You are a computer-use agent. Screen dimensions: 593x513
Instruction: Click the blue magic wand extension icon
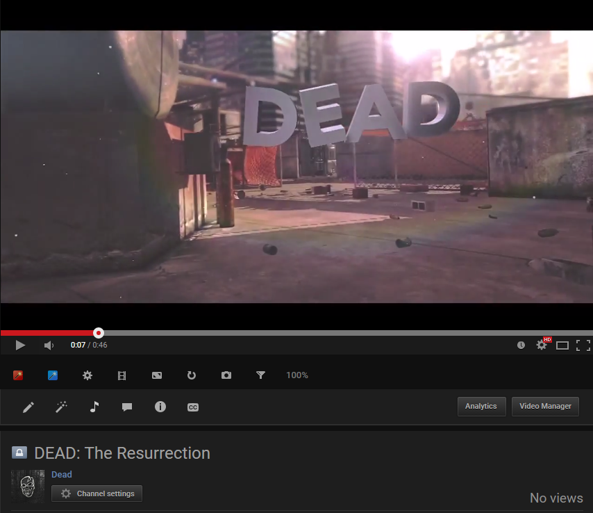(x=53, y=375)
